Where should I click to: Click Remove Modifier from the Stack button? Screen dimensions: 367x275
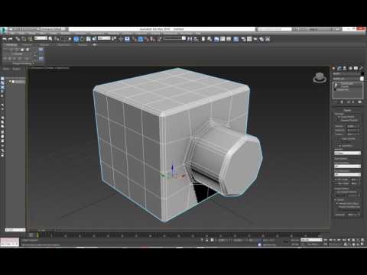coord(354,102)
